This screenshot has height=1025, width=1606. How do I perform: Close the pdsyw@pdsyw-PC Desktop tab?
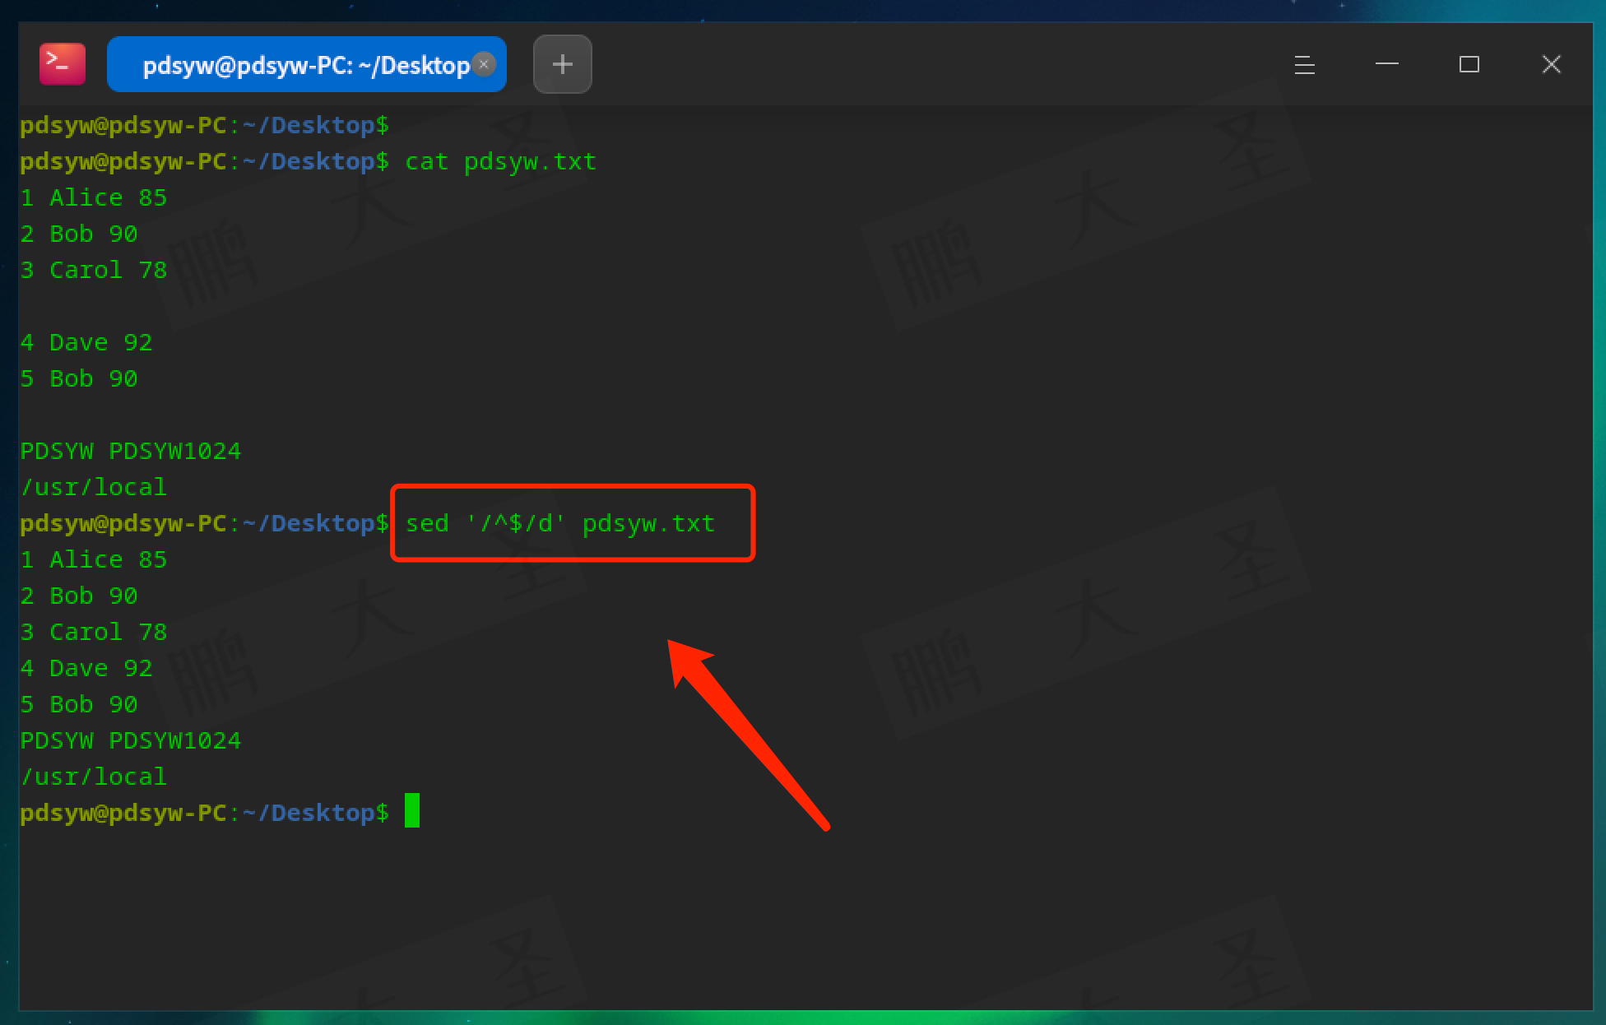coord(485,63)
